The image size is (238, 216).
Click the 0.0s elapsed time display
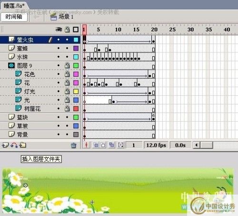180,145
